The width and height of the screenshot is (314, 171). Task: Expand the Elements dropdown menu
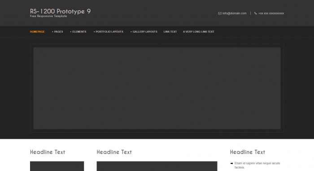coord(78,32)
